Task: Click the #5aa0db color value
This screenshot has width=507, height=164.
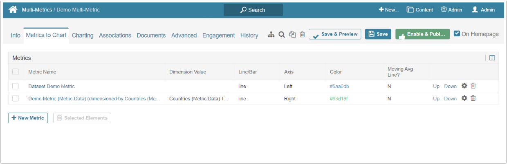Action: point(339,86)
